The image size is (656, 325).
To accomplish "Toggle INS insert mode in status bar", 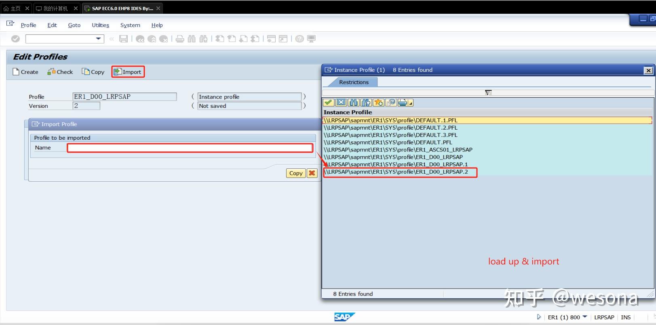I will (x=626, y=317).
